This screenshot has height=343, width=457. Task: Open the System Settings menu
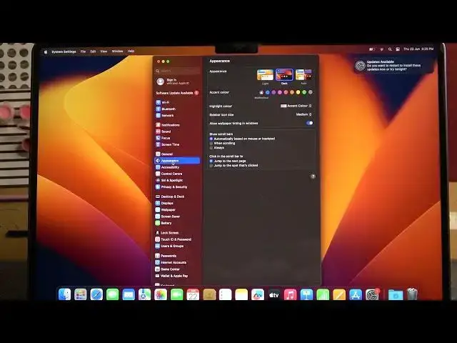pyautogui.click(x=64, y=51)
